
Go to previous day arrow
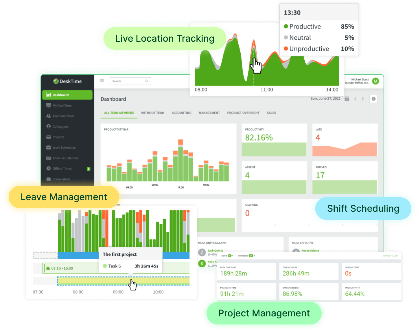[x=355, y=99]
